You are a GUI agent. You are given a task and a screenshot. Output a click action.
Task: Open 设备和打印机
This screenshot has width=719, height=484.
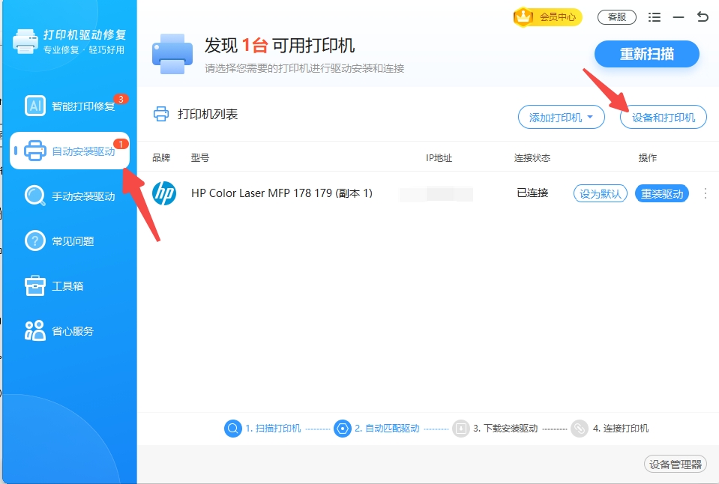point(663,117)
